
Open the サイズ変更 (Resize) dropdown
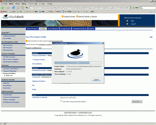(67, 12)
